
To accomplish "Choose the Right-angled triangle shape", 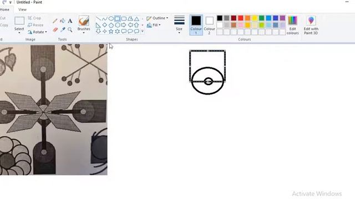I will coord(98,25).
